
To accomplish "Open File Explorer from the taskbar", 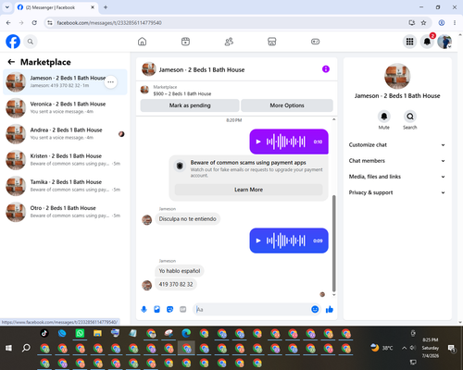I will pyautogui.click(x=97, y=333).
